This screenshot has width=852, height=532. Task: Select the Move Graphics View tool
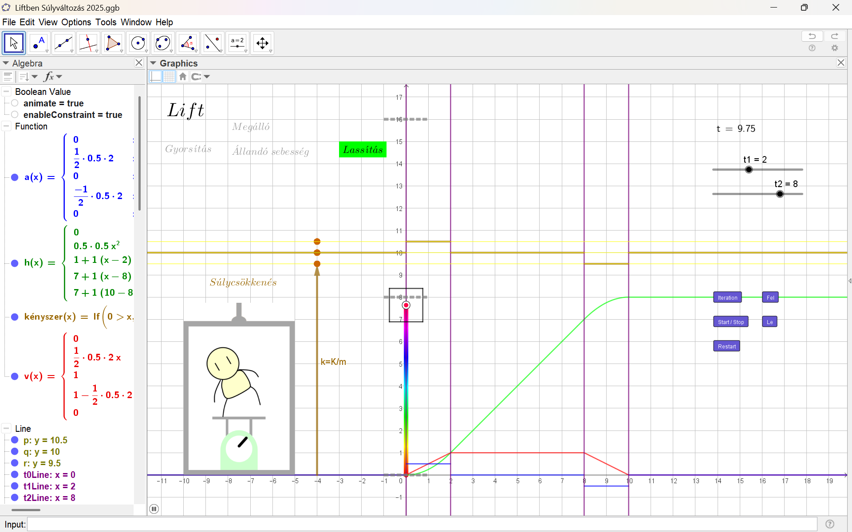[x=262, y=43]
